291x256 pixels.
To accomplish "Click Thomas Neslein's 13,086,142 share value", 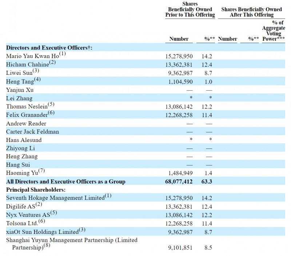I will [x=179, y=107].
